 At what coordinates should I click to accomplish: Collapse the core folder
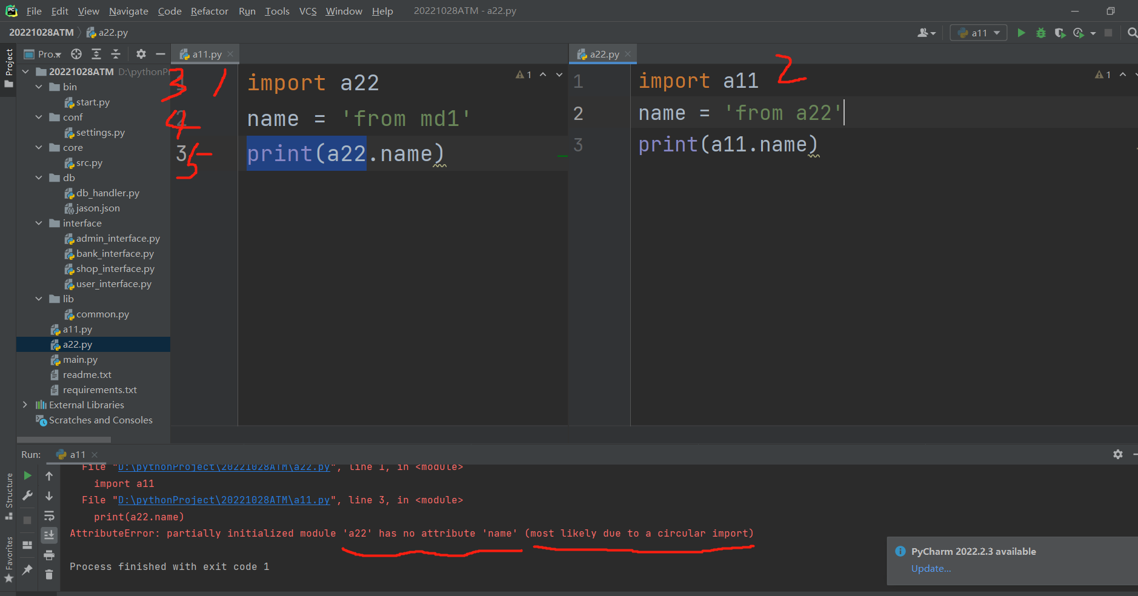click(39, 147)
